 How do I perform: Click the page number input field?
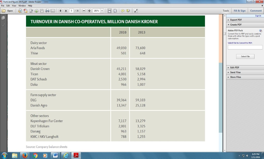coord(71,11)
